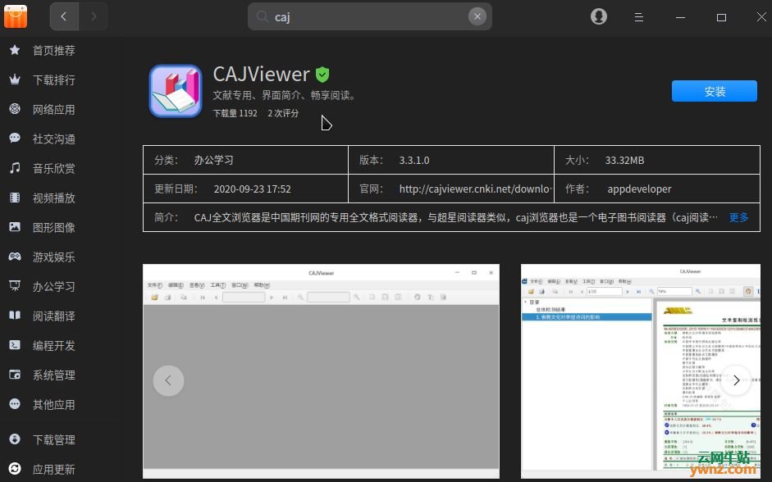Screen dimensions: 772x482
Task: Click the chat bubble icon beside 社交沟通
Action: click(x=15, y=139)
